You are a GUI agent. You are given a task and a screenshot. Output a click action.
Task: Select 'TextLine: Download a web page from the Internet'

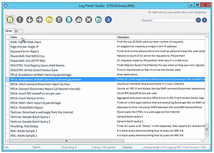[42, 112]
